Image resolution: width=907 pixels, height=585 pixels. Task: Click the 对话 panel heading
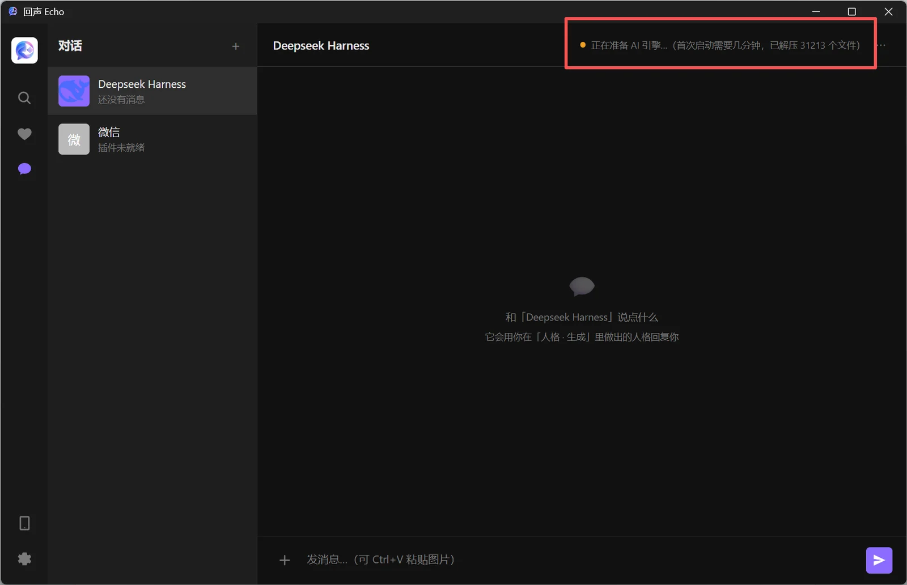70,46
